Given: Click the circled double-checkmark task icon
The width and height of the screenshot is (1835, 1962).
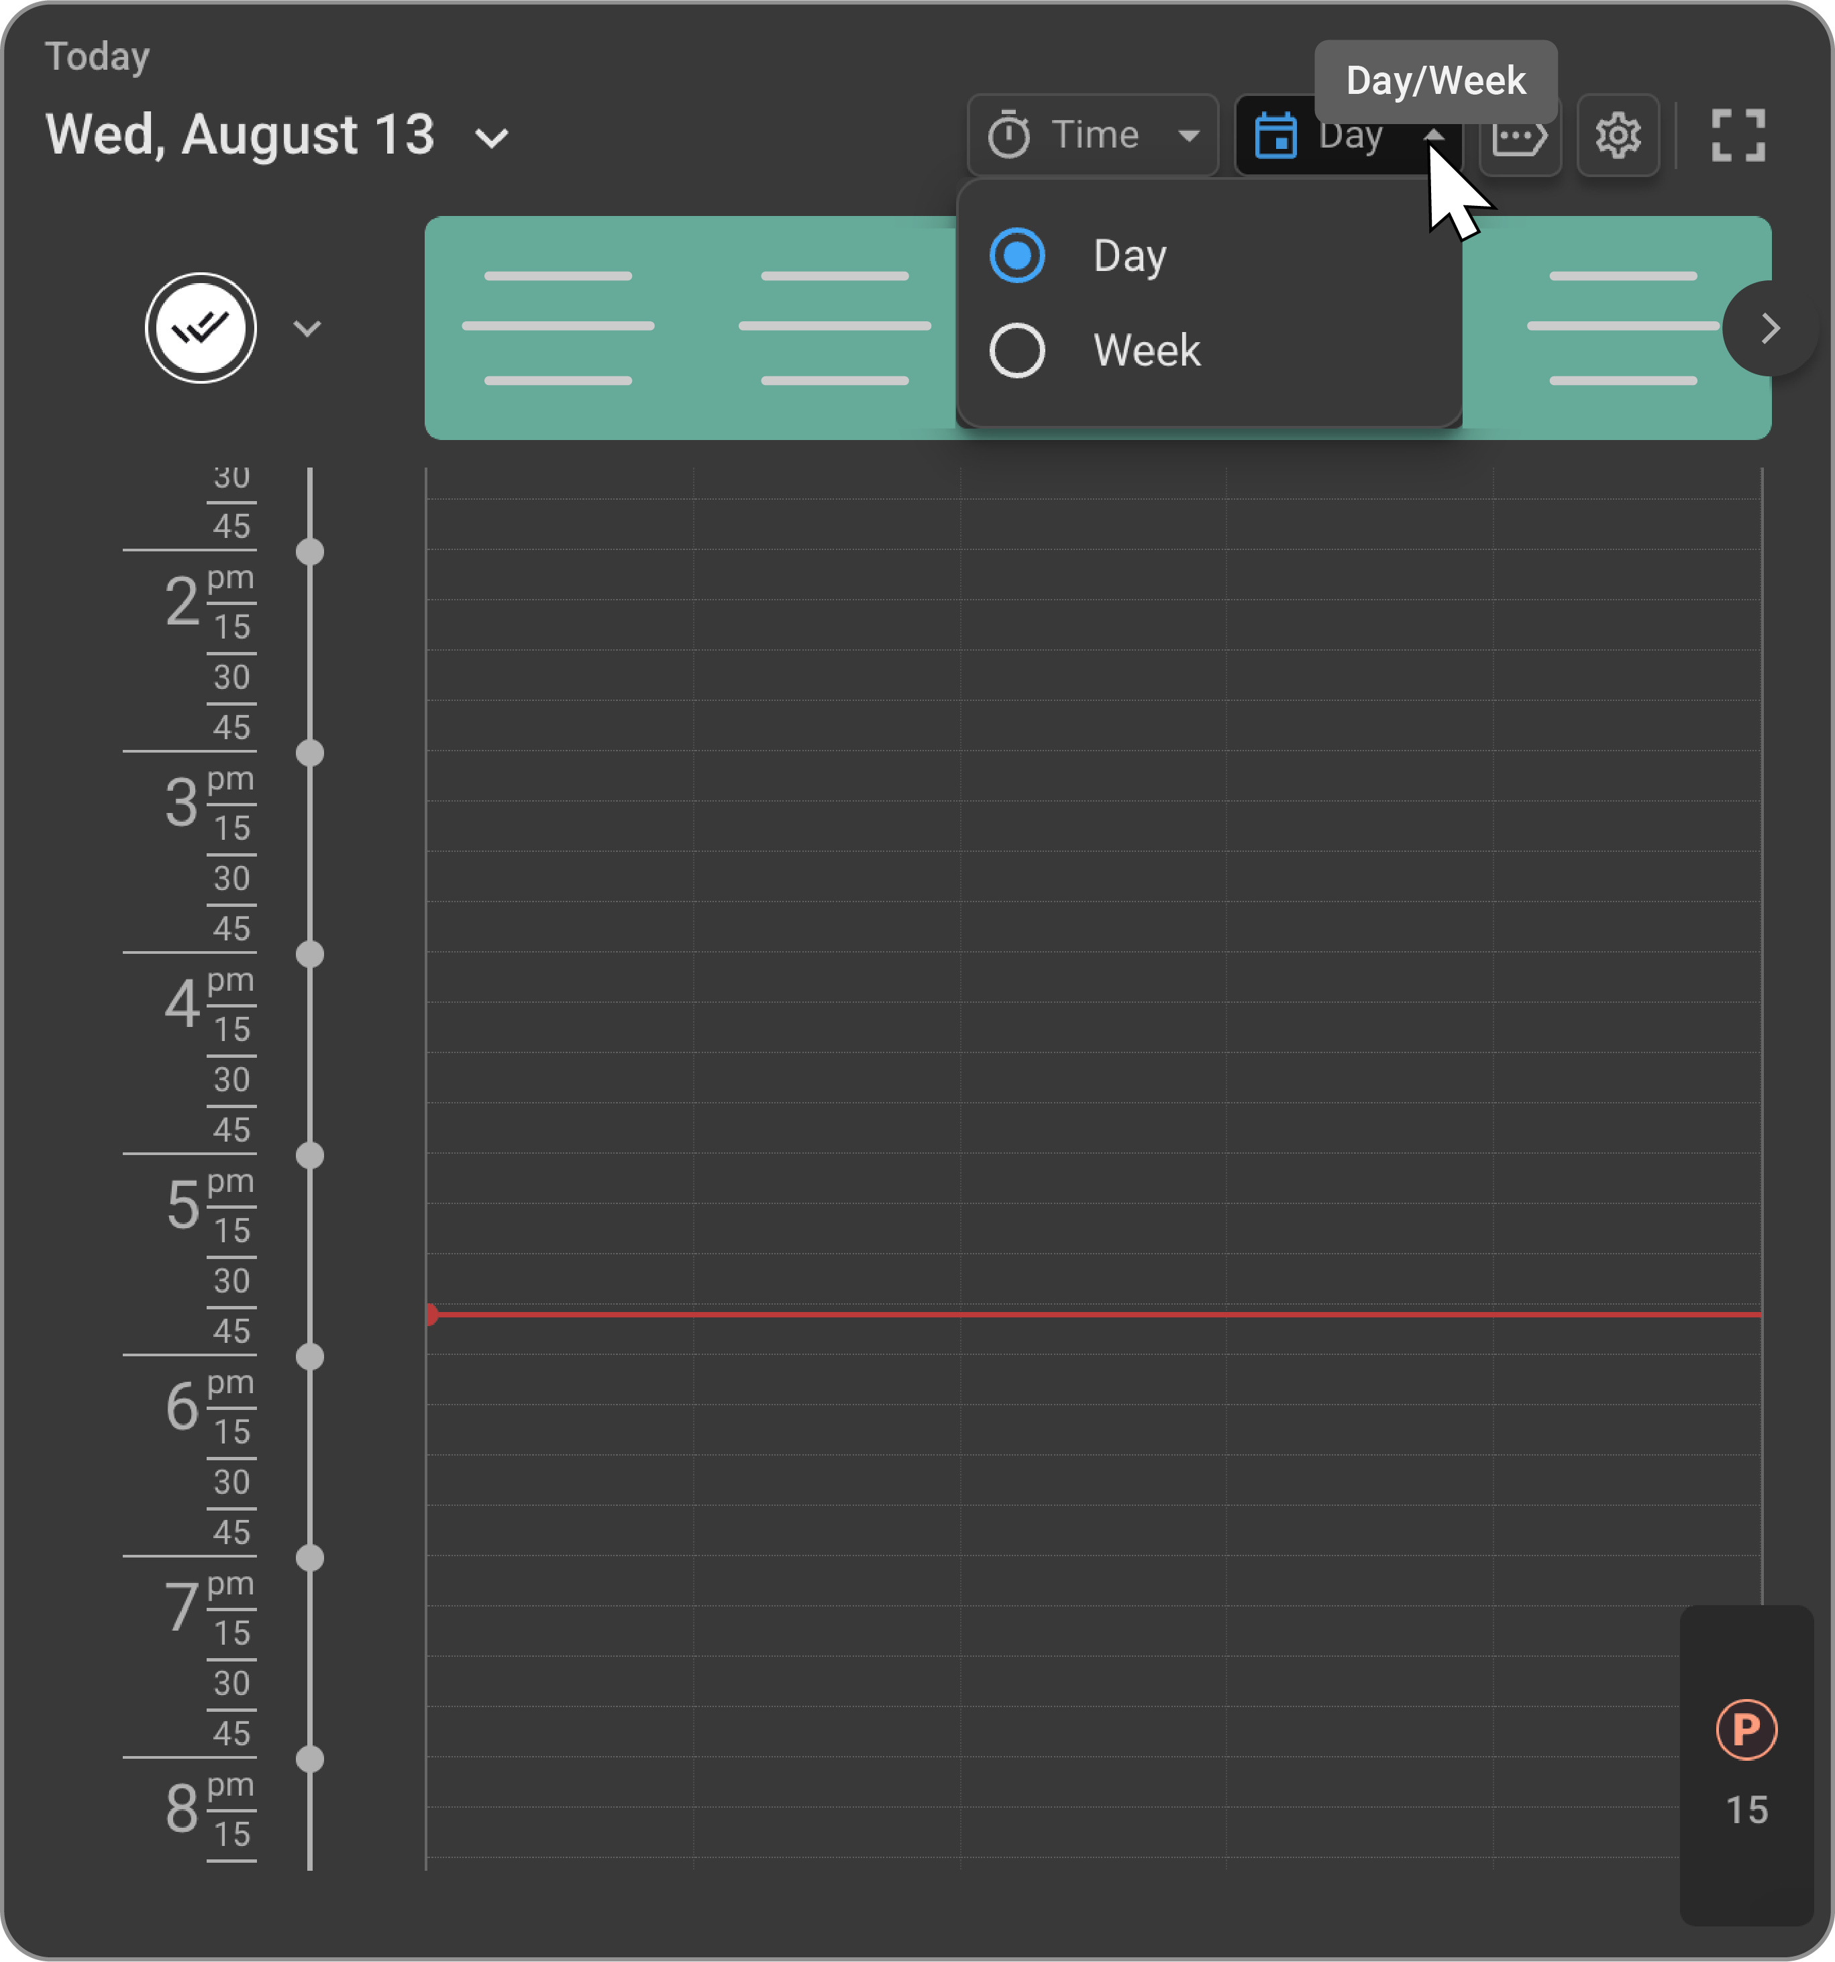Looking at the screenshot, I should (x=201, y=327).
